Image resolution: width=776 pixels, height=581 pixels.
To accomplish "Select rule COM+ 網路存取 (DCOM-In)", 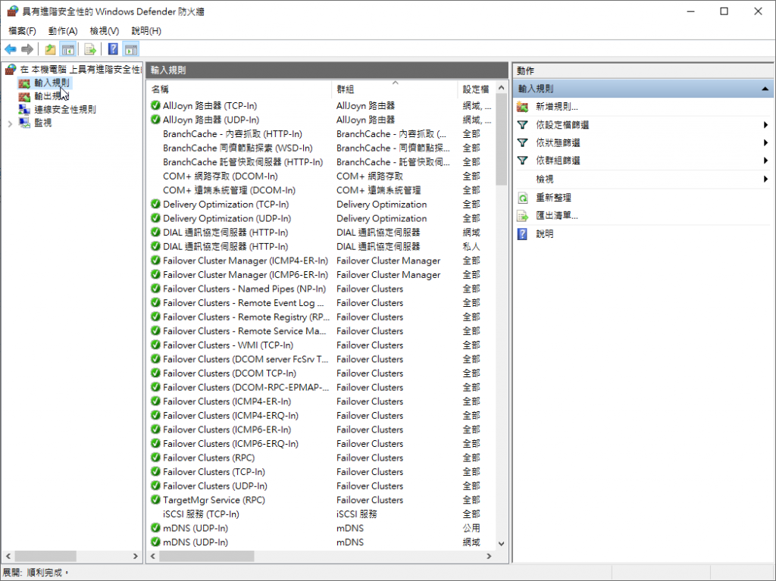I will [x=221, y=176].
